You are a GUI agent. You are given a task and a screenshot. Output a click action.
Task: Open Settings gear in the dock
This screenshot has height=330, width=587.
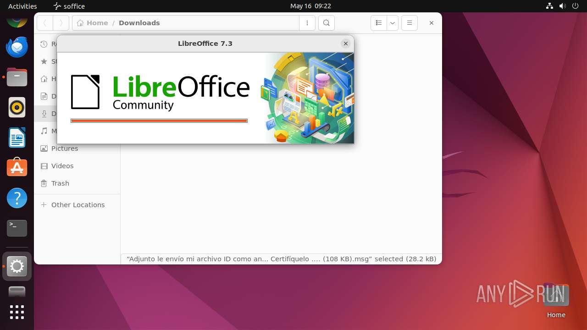17,266
